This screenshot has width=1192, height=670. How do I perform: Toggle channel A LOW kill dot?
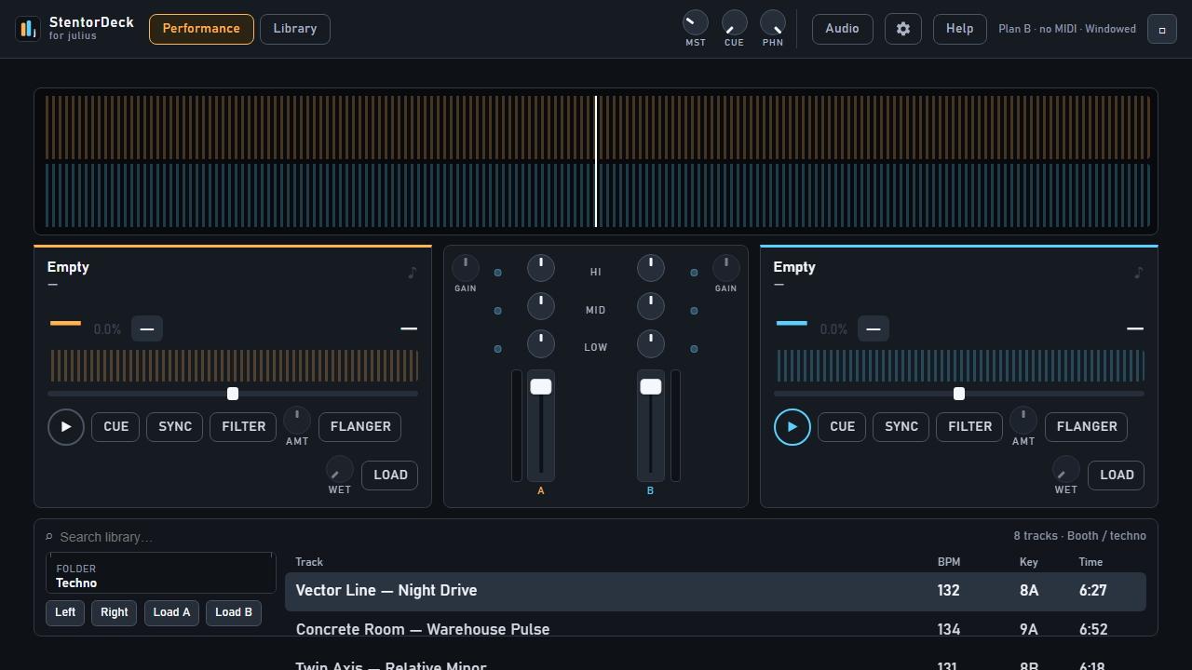(497, 349)
